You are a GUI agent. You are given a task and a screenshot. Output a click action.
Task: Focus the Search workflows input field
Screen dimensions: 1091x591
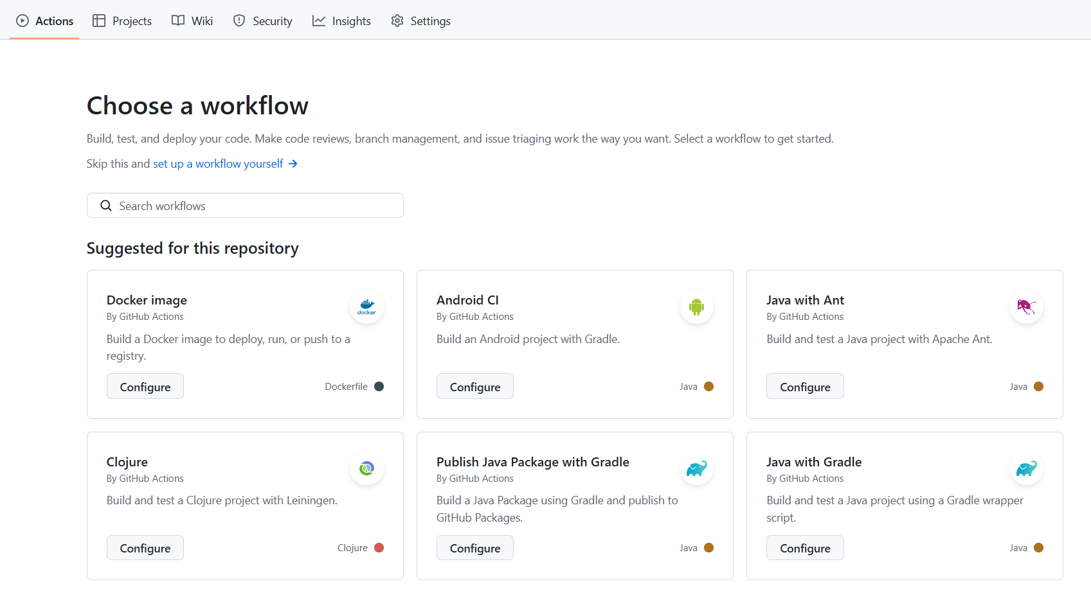257,206
